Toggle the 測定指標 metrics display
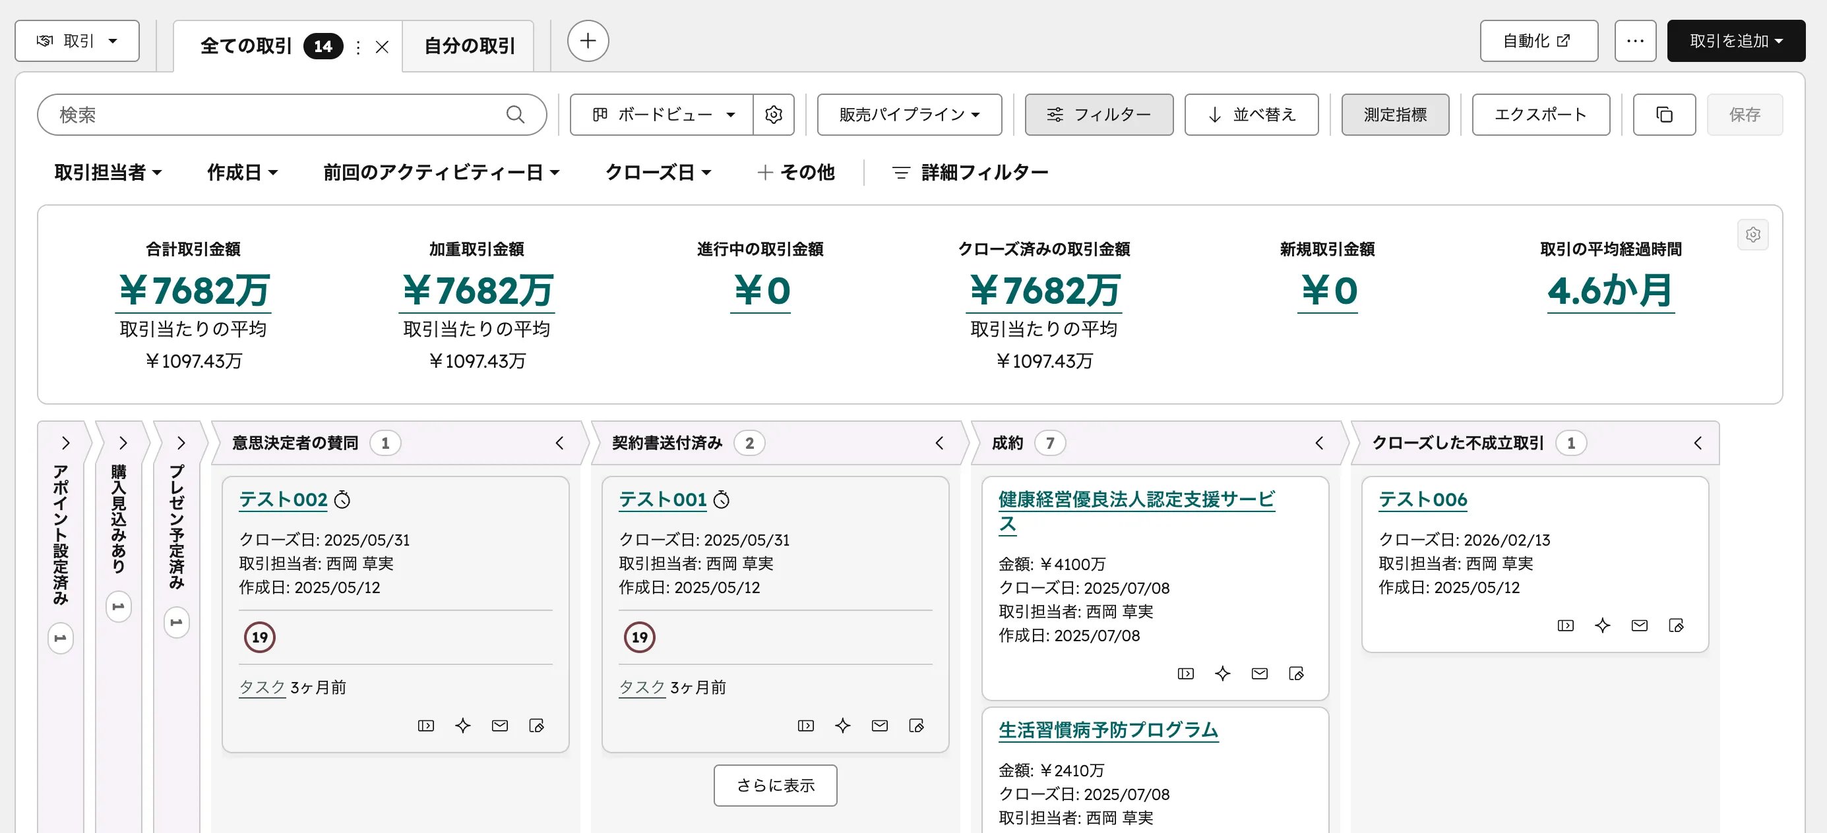1827x833 pixels. (x=1395, y=114)
